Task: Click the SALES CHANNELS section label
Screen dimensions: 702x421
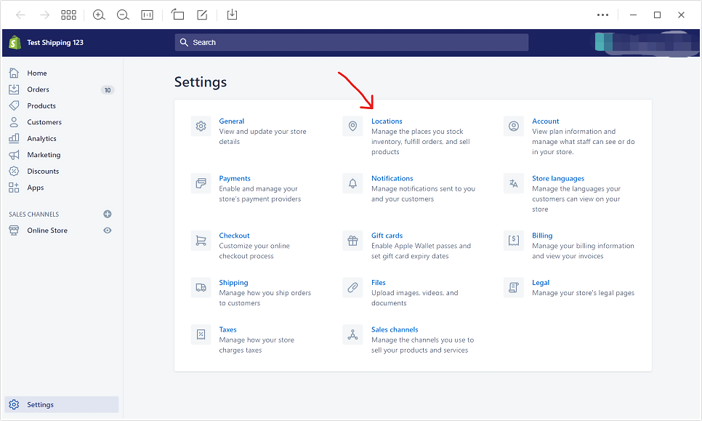Action: coord(33,214)
